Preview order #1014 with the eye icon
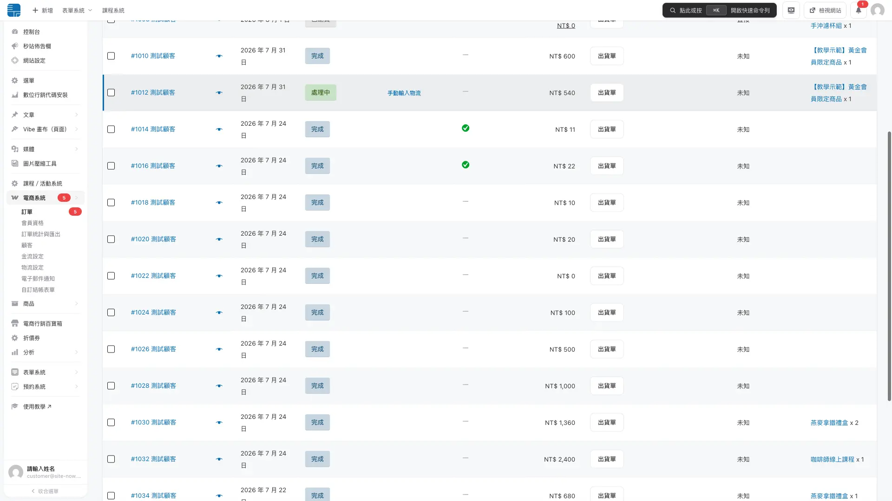Image resolution: width=892 pixels, height=501 pixels. tap(219, 129)
